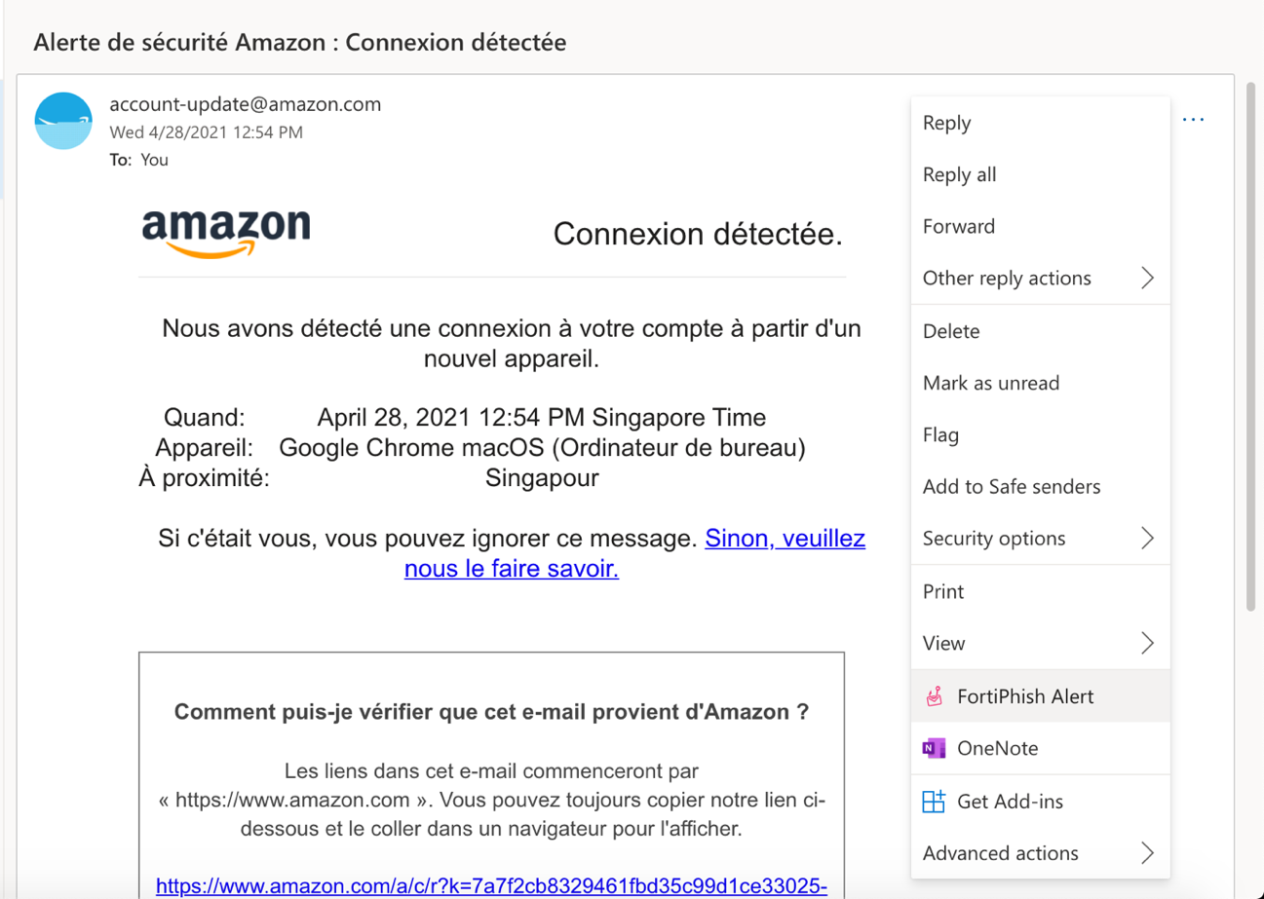Expand the Security options submenu
This screenshot has width=1264, height=899.
pyautogui.click(x=1147, y=539)
